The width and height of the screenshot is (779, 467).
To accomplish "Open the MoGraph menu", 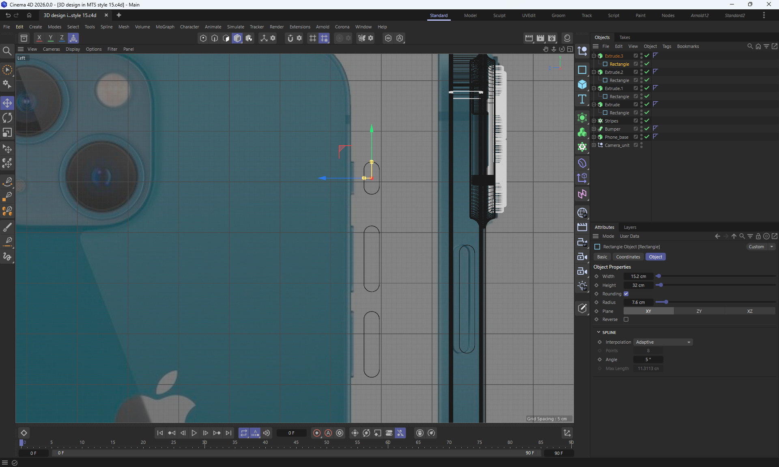I will [165, 27].
